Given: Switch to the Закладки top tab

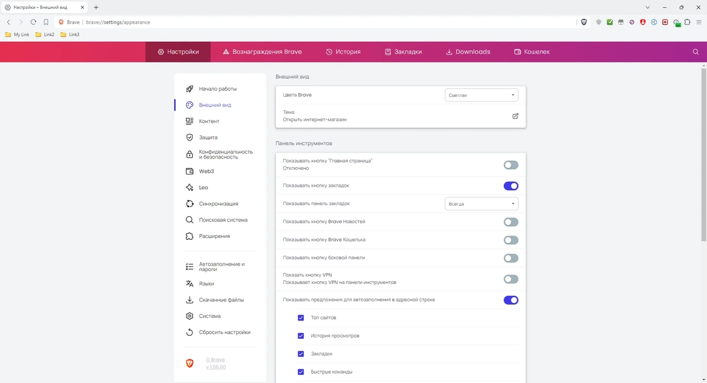Looking at the screenshot, I should [404, 52].
